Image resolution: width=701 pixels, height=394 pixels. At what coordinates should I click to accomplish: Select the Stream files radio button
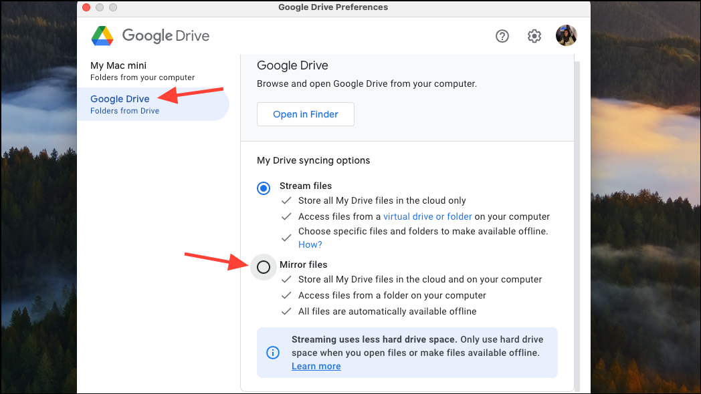click(264, 188)
